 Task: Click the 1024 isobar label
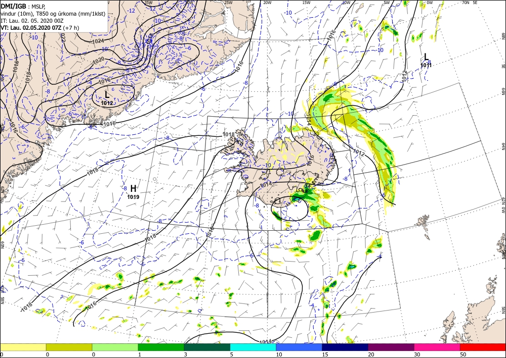tap(98, 41)
